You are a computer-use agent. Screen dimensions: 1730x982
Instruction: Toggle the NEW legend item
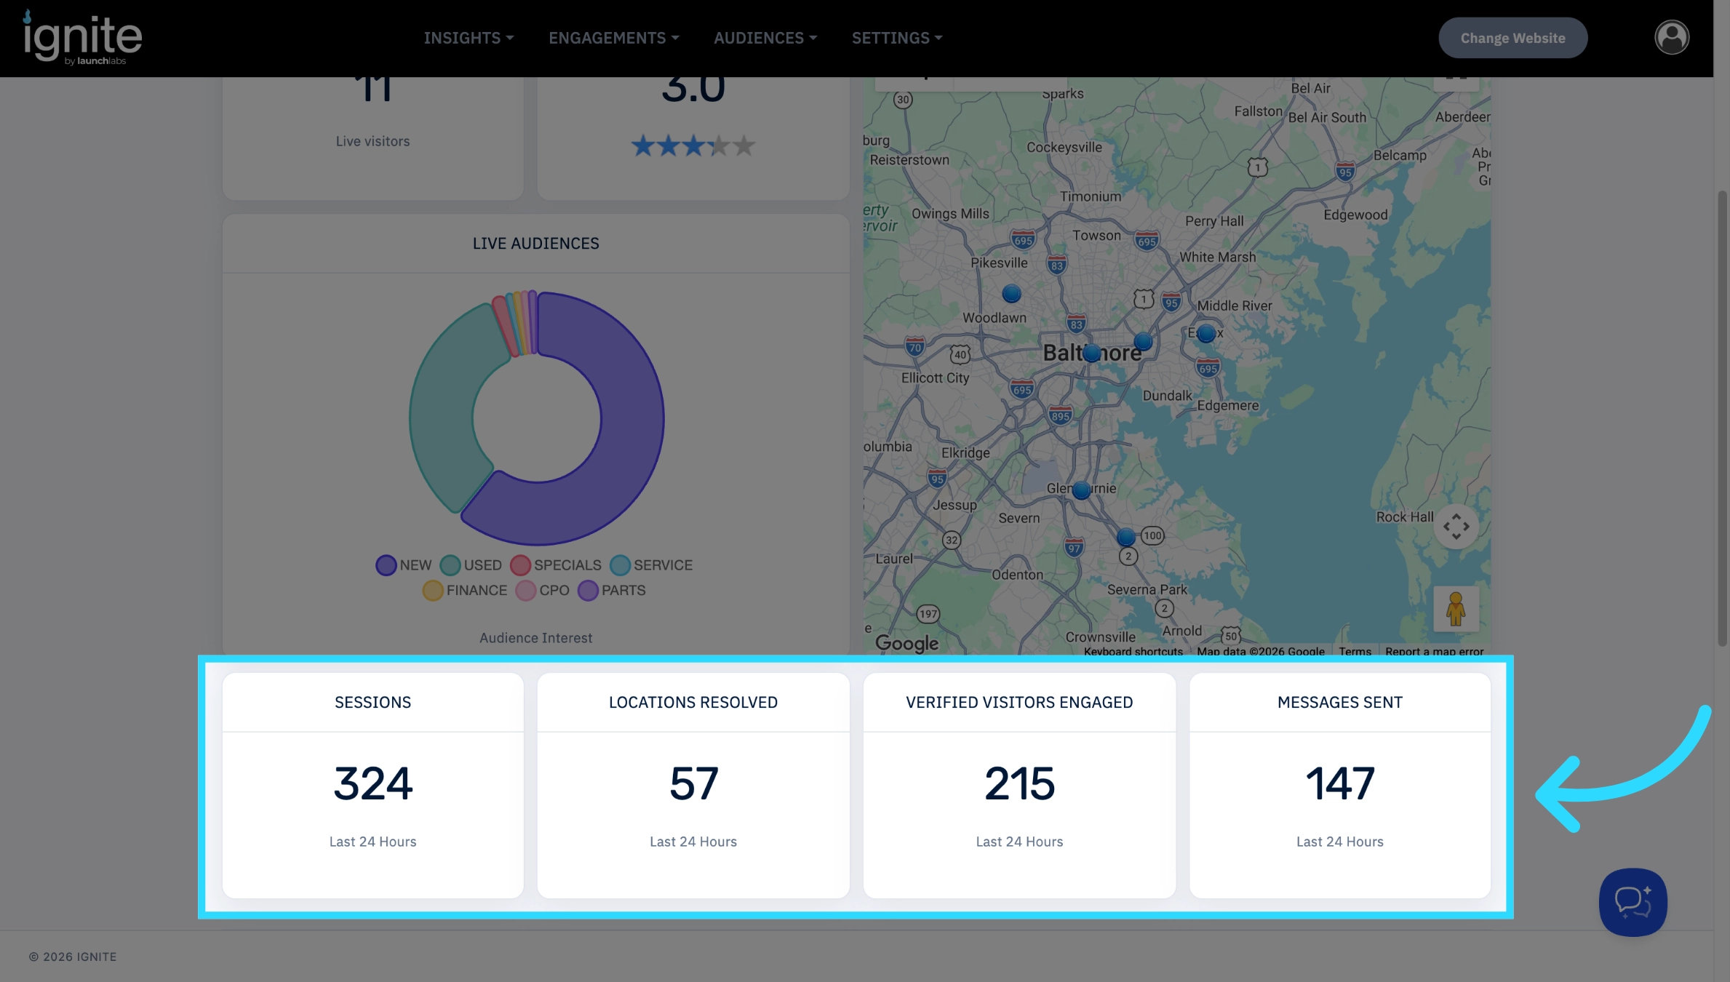click(404, 565)
